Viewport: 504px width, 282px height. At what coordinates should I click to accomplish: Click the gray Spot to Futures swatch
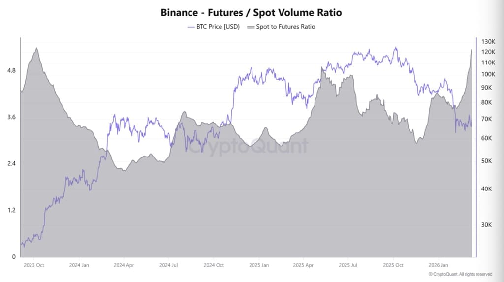[251, 27]
